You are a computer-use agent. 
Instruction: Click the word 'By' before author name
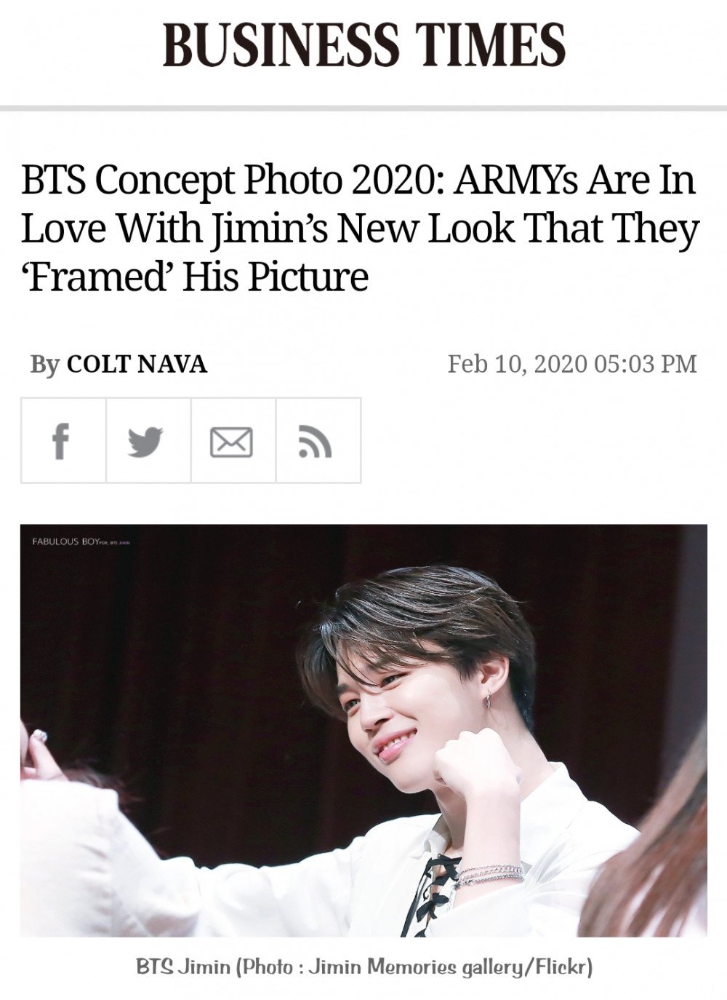click(44, 365)
